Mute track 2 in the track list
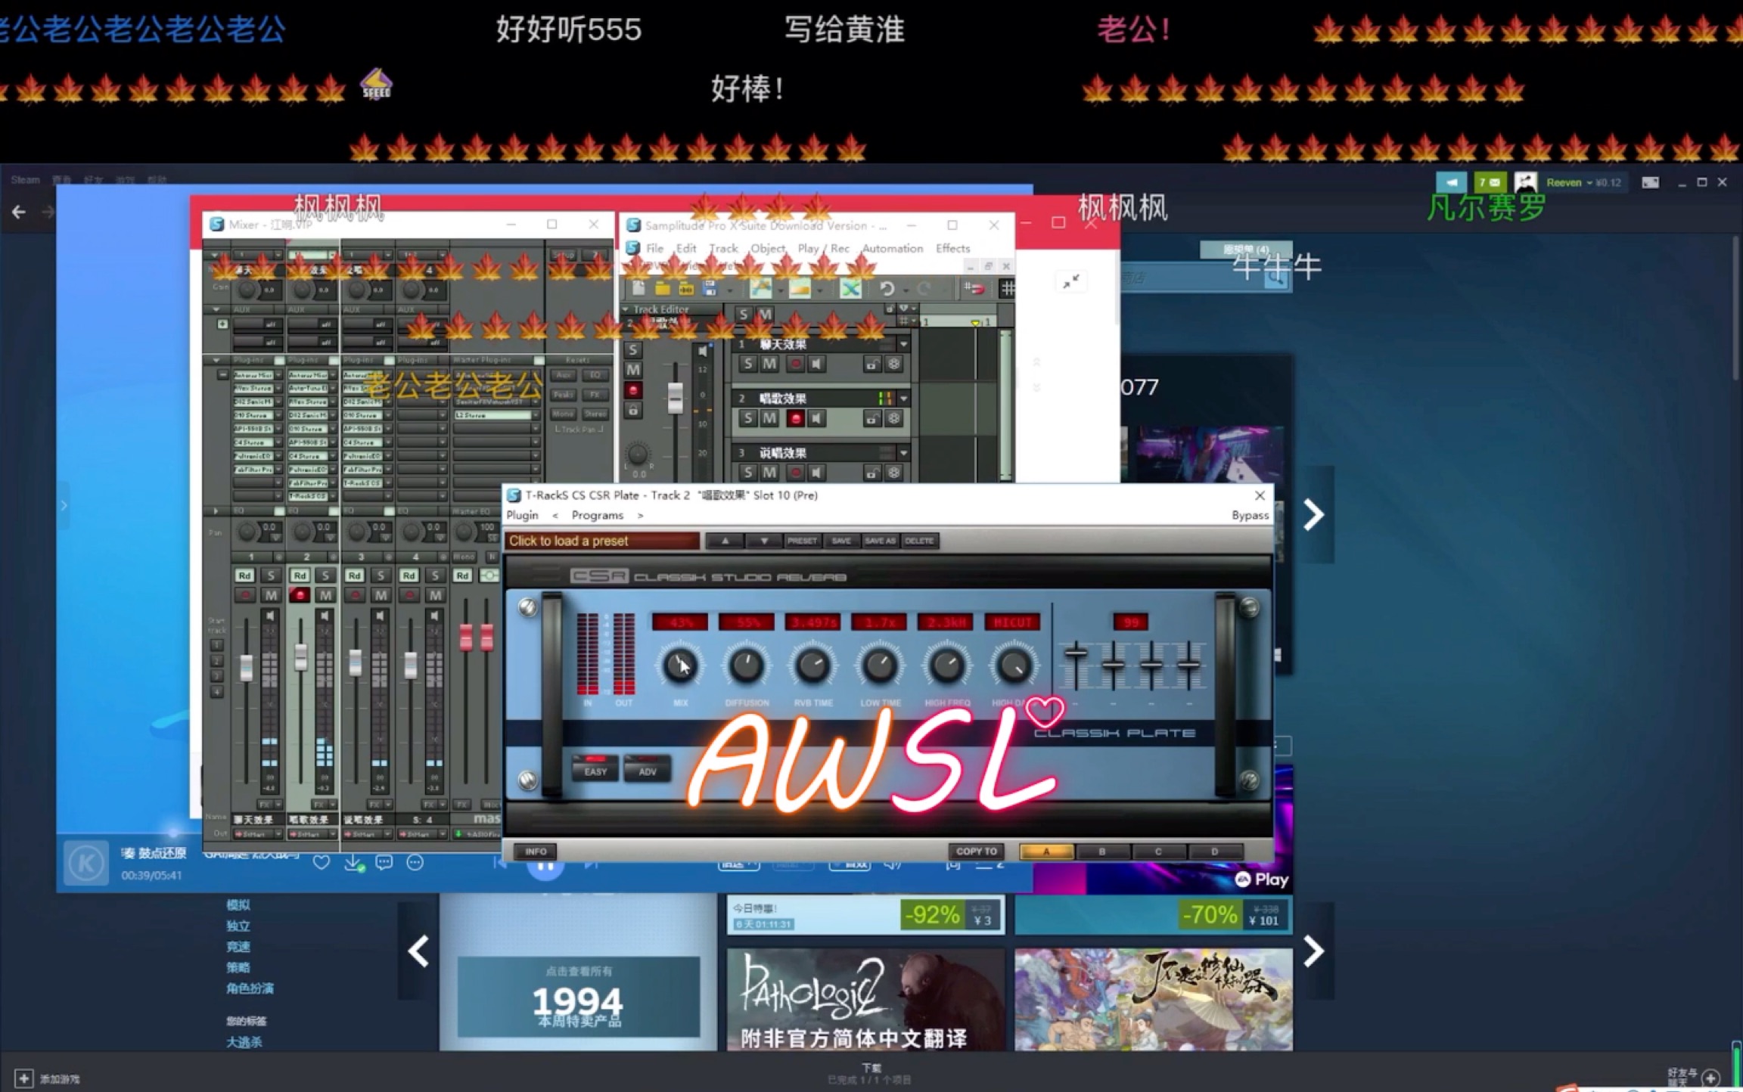 769,418
